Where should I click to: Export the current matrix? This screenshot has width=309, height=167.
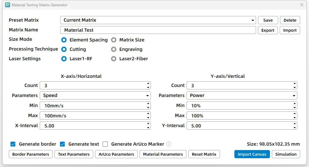pos(268,30)
